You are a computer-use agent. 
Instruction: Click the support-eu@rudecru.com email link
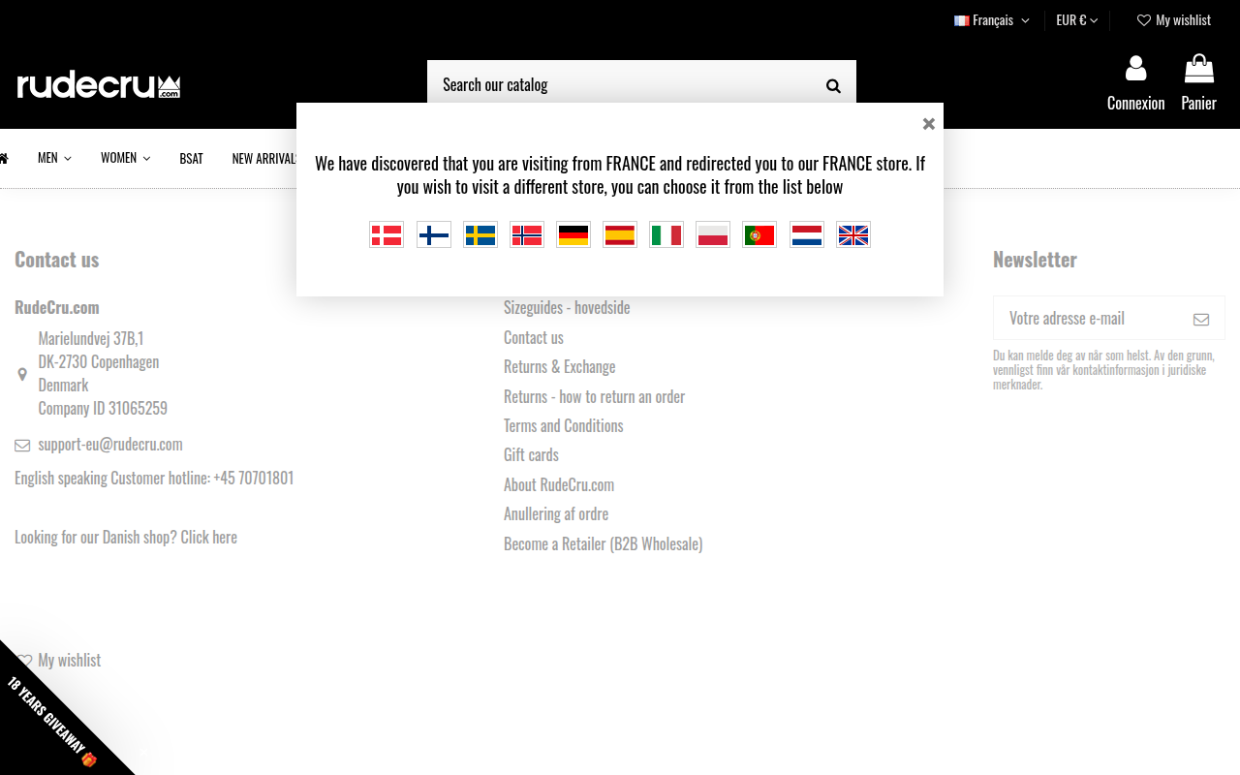click(x=110, y=445)
